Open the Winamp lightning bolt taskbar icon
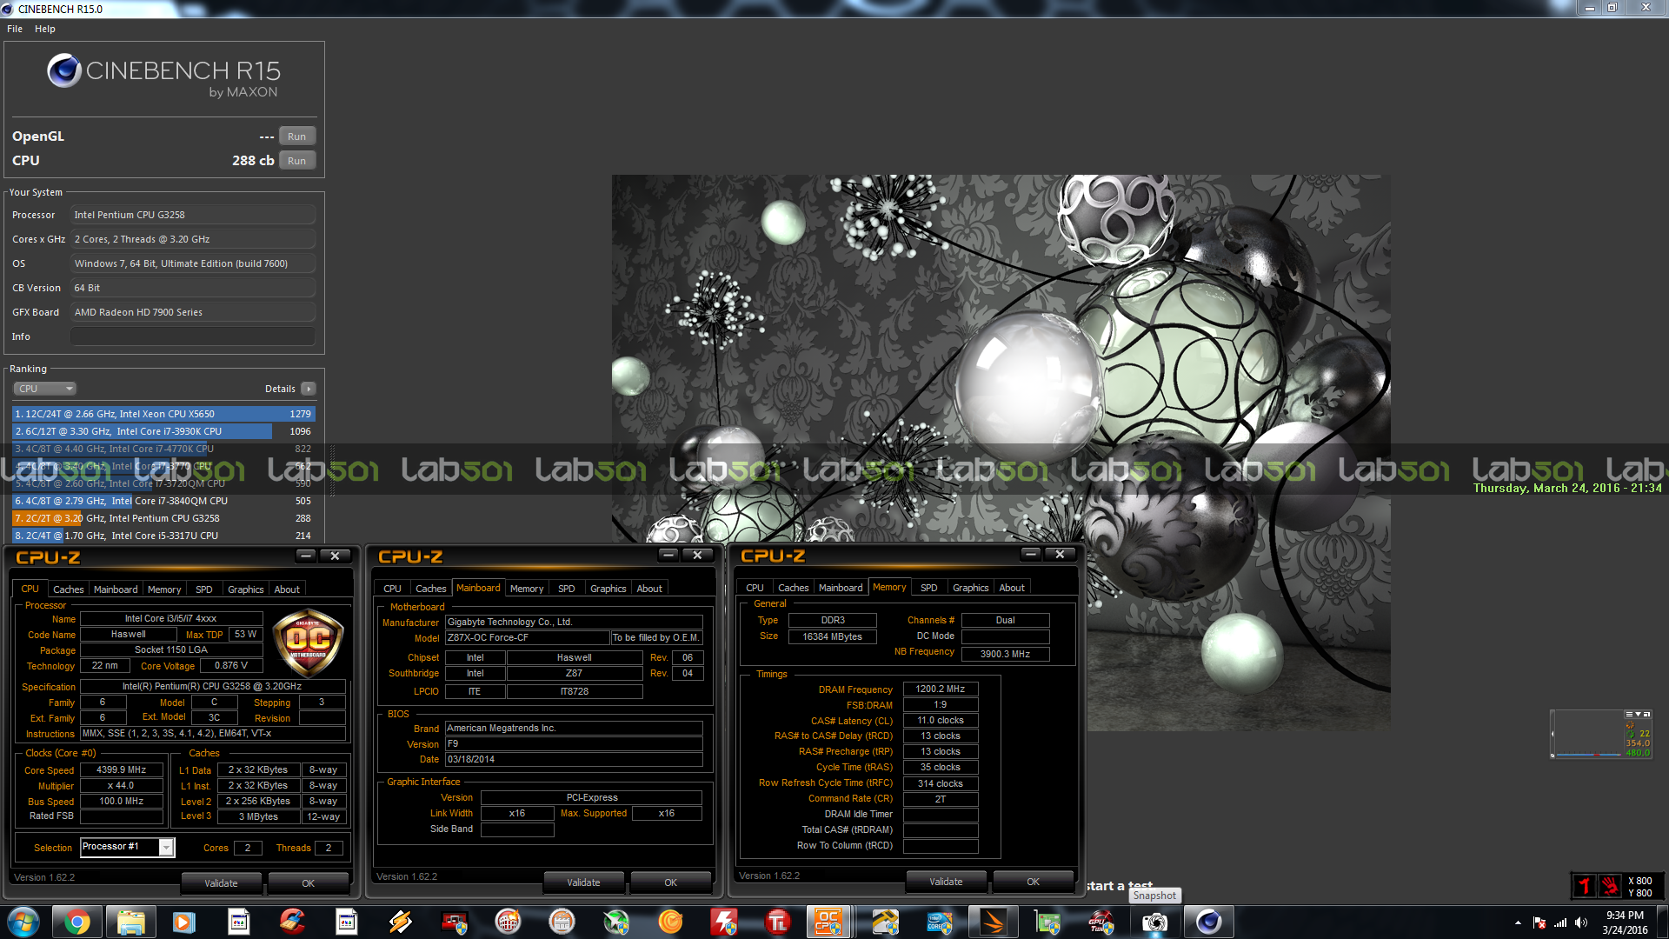 (x=400, y=922)
